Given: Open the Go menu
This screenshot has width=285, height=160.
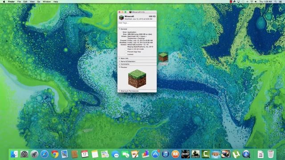Looking at the screenshot, I should click(39, 1).
